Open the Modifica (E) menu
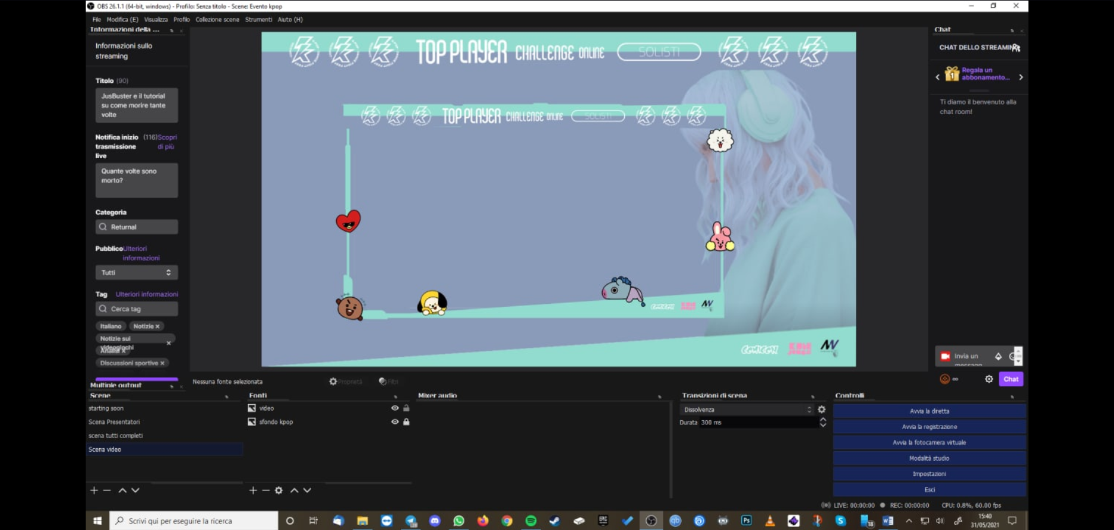 [x=122, y=20]
